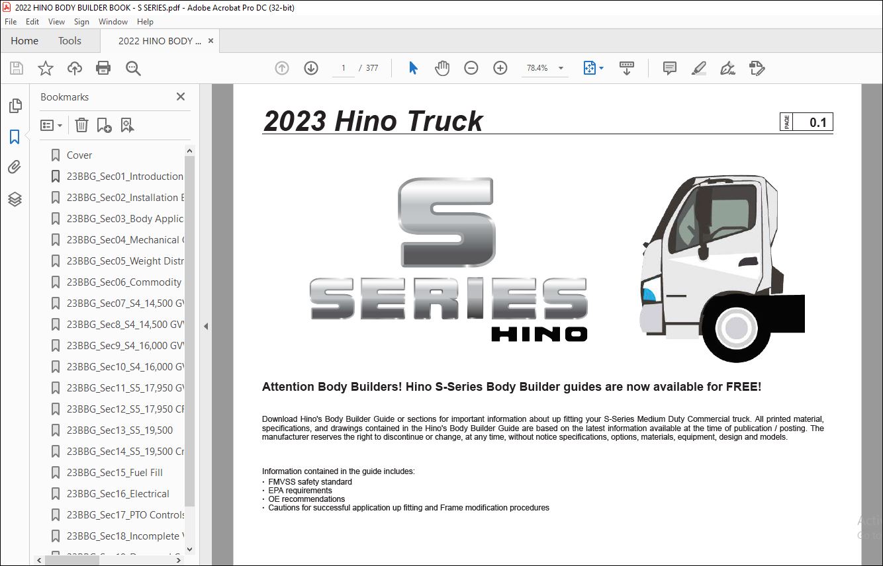Image resolution: width=883 pixels, height=566 pixels.
Task: Open the 23BBG_Sec9_S4_16,000 bookmark
Action: point(124,346)
